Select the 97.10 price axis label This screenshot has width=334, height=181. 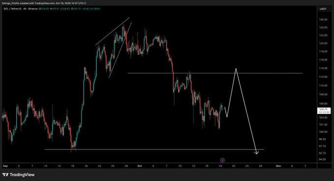pyautogui.click(x=323, y=146)
